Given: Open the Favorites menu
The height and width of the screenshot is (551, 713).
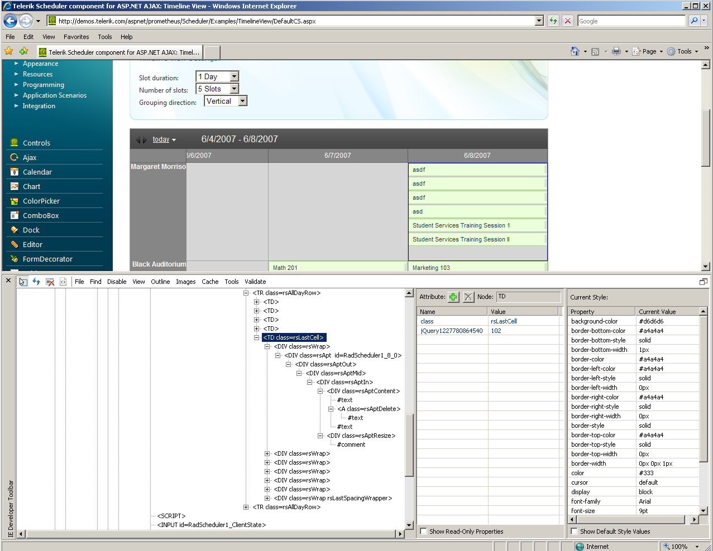Looking at the screenshot, I should pos(76,37).
